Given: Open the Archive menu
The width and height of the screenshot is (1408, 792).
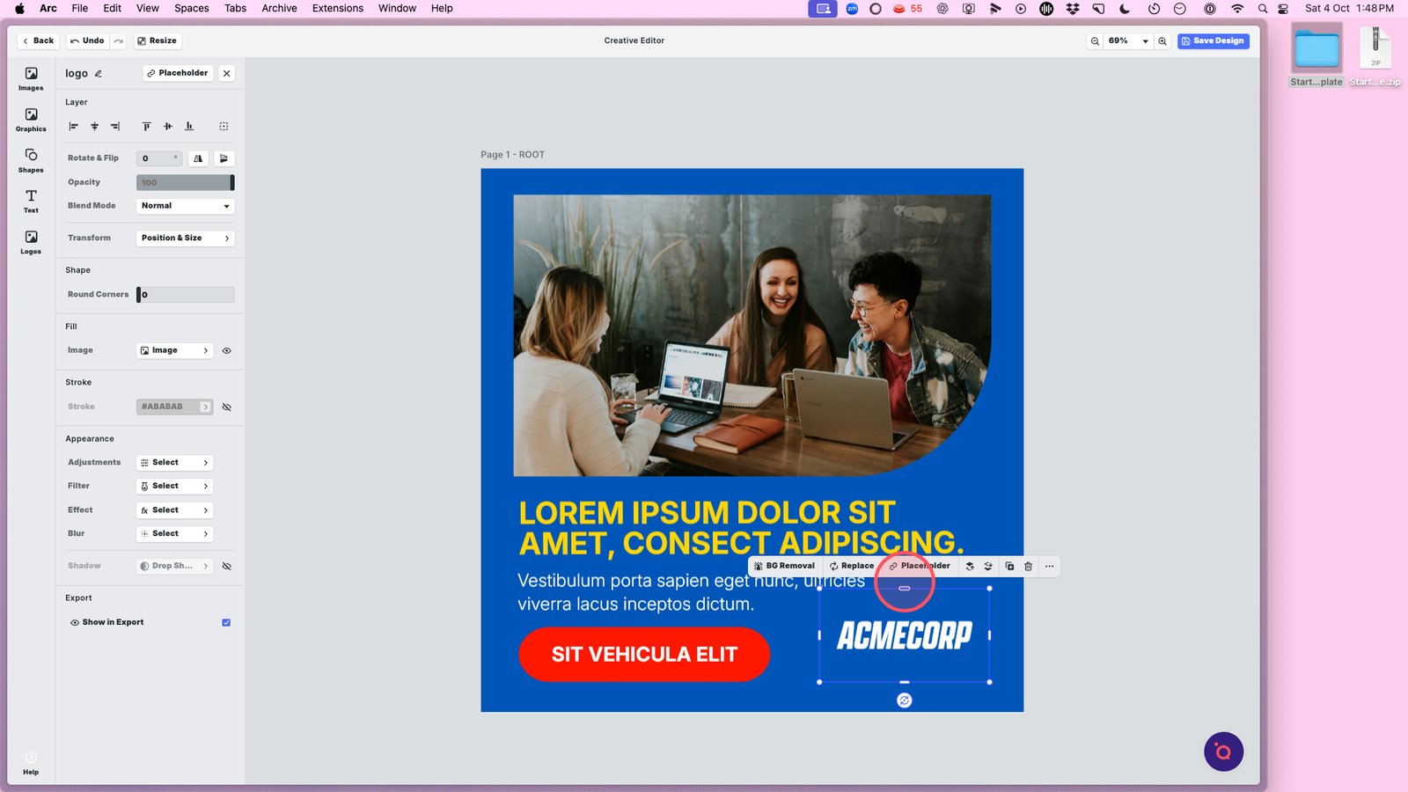Looking at the screenshot, I should (x=279, y=8).
